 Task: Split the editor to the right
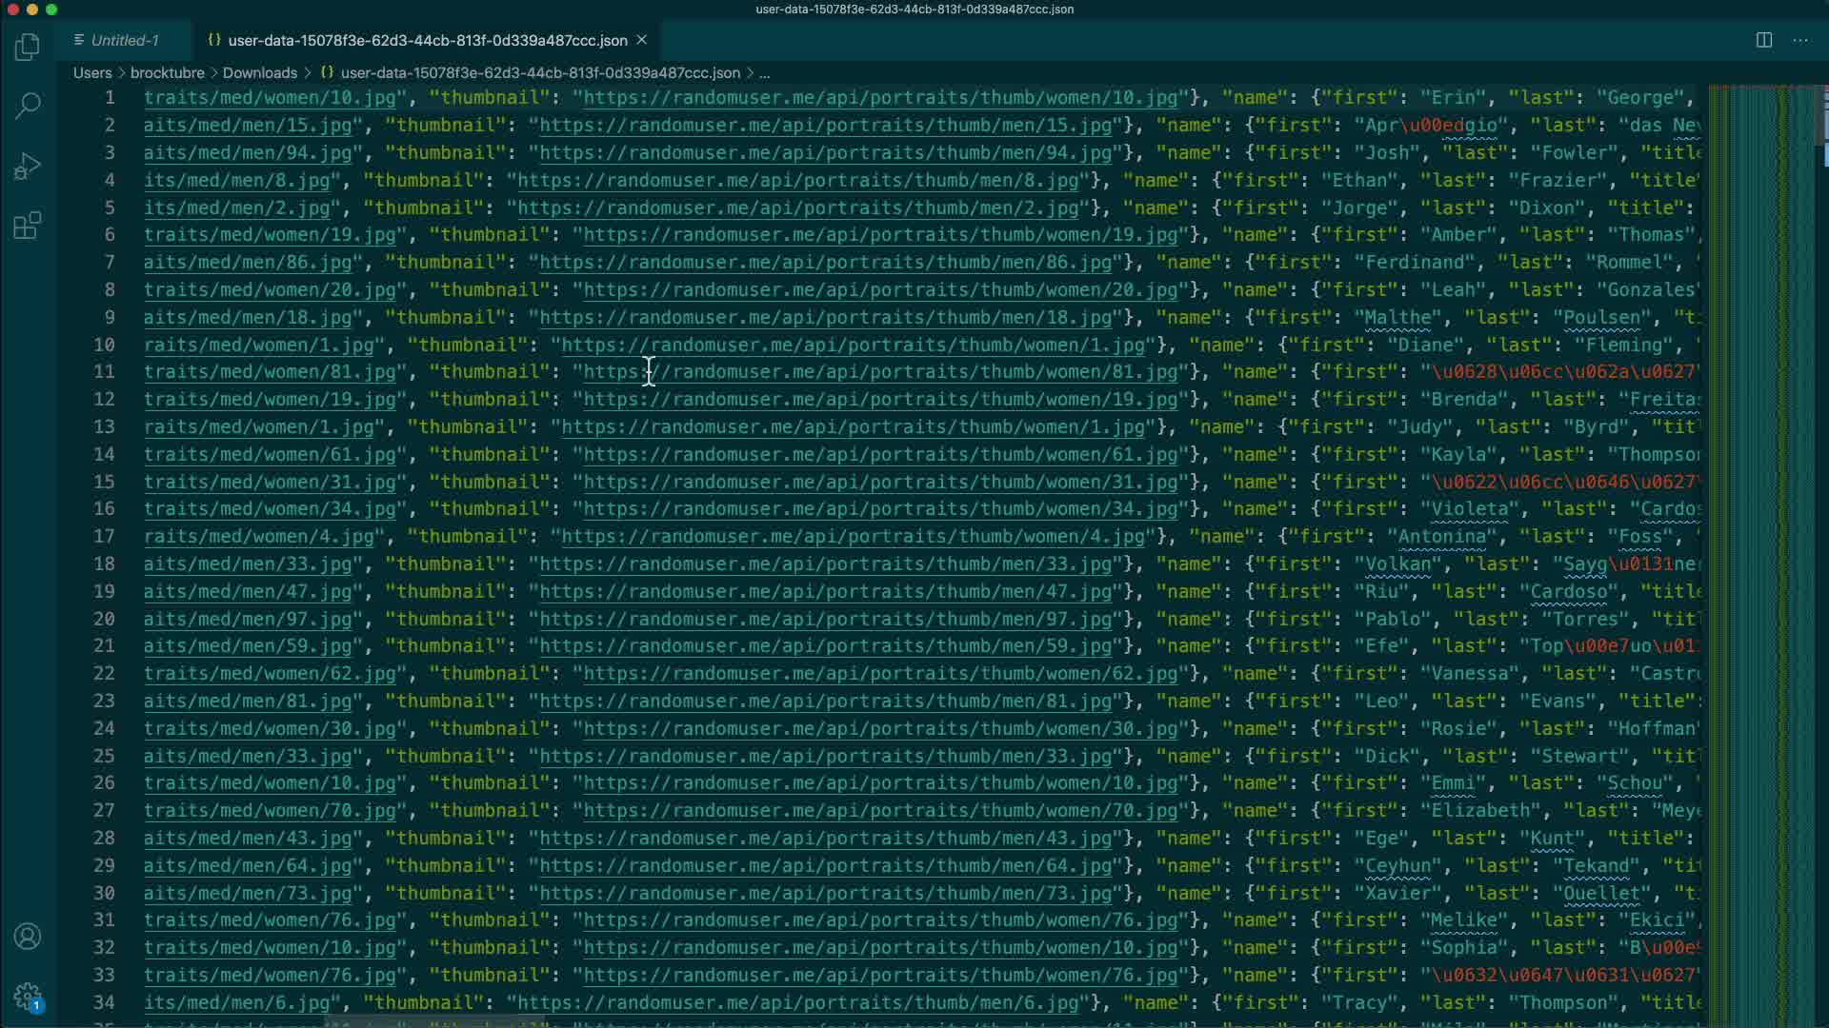(x=1764, y=40)
